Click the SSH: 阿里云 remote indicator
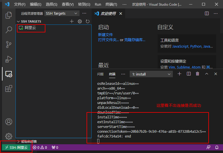The width and height of the screenshot is (223, 153). [16, 147]
